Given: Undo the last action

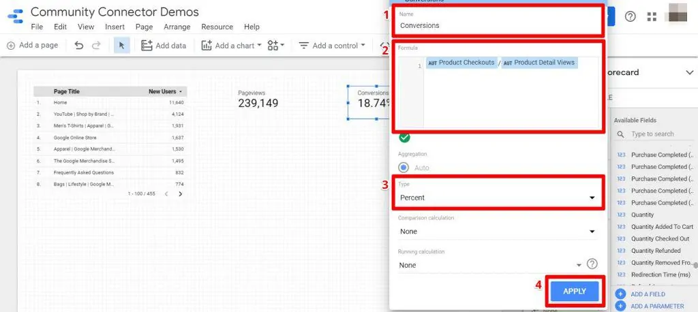Looking at the screenshot, I should coord(79,46).
